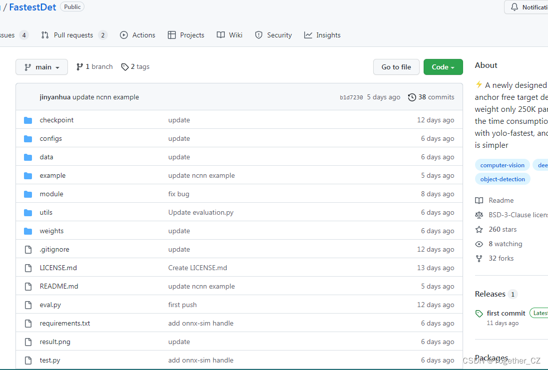Open the requirements.txt file name
The width and height of the screenshot is (548, 370).
coord(65,323)
